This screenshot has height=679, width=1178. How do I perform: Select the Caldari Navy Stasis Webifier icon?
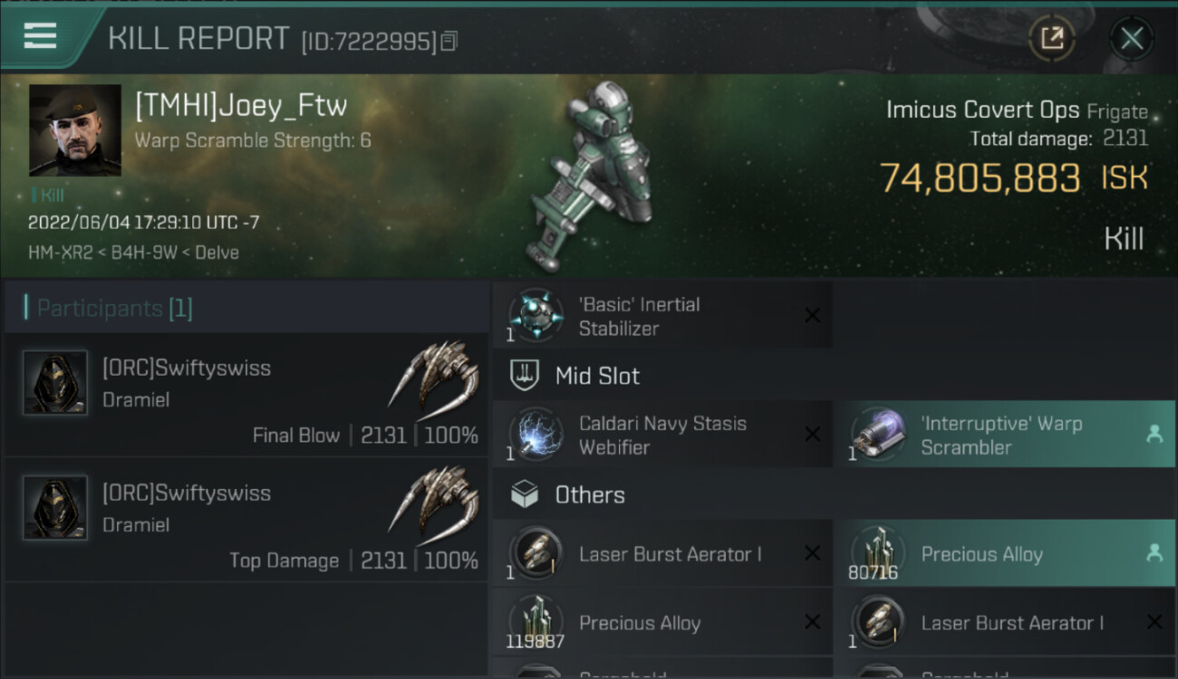point(536,435)
